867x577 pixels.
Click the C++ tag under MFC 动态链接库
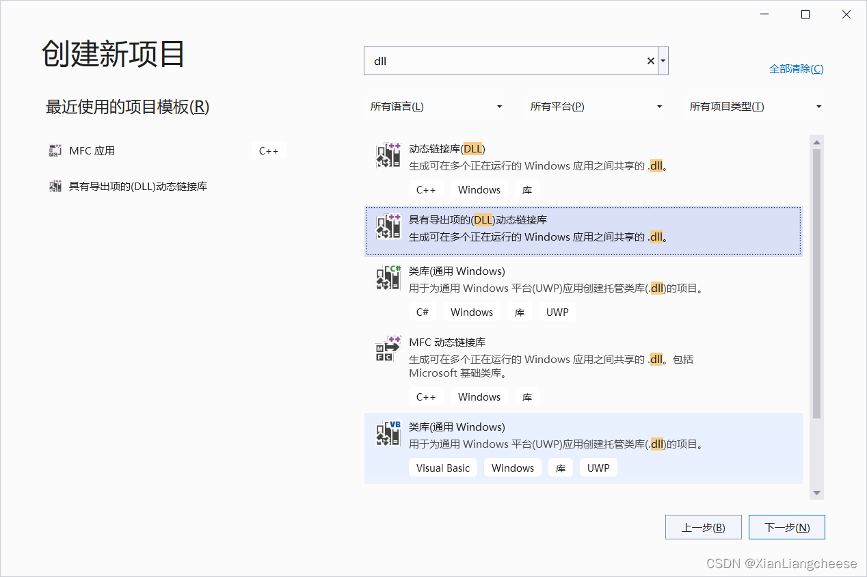pyautogui.click(x=426, y=397)
